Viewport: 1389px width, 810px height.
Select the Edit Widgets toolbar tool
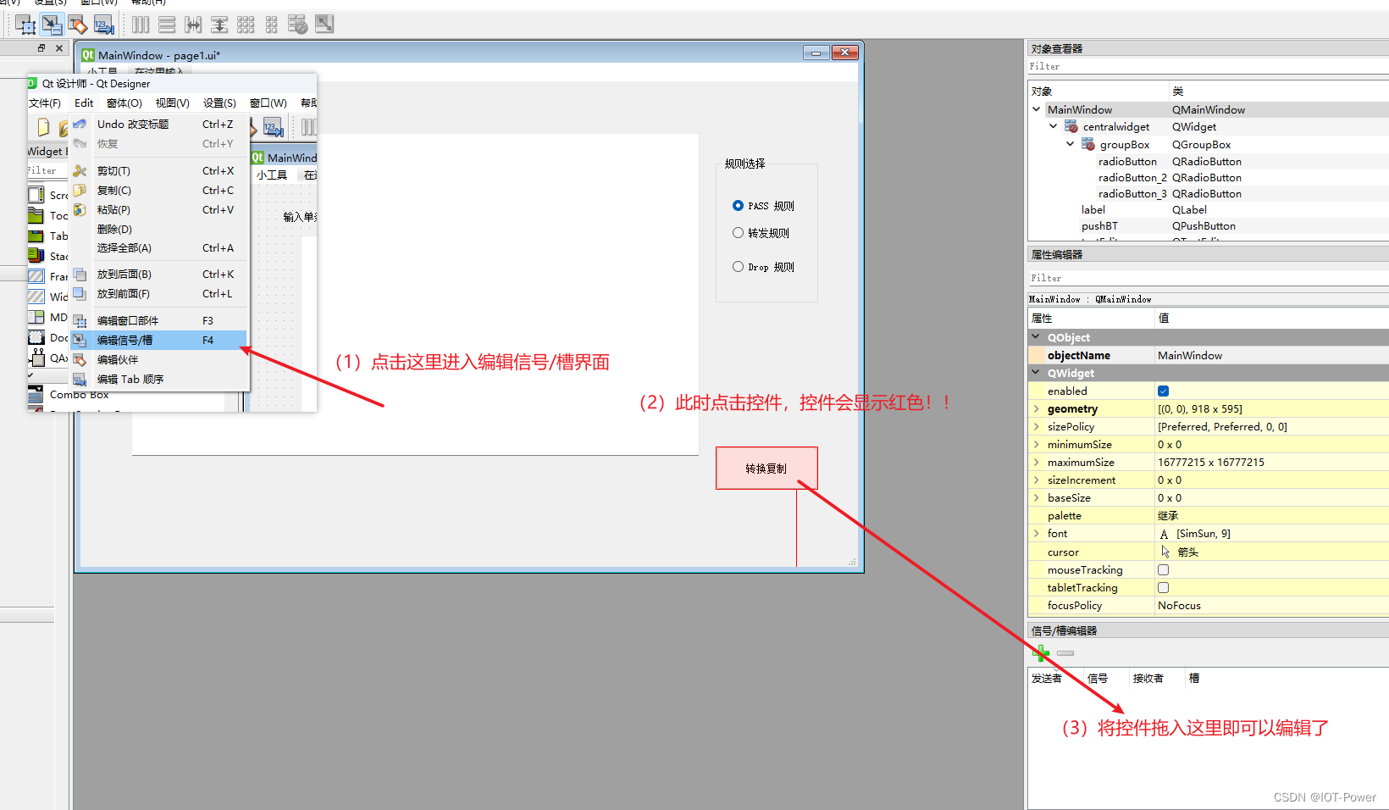[25, 24]
